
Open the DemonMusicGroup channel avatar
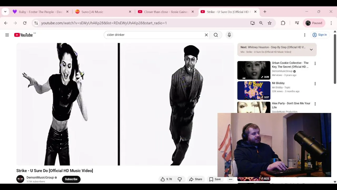point(20,179)
